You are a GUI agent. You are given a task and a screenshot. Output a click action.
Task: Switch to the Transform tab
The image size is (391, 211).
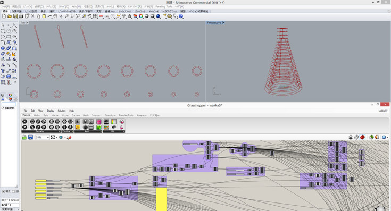click(x=111, y=115)
